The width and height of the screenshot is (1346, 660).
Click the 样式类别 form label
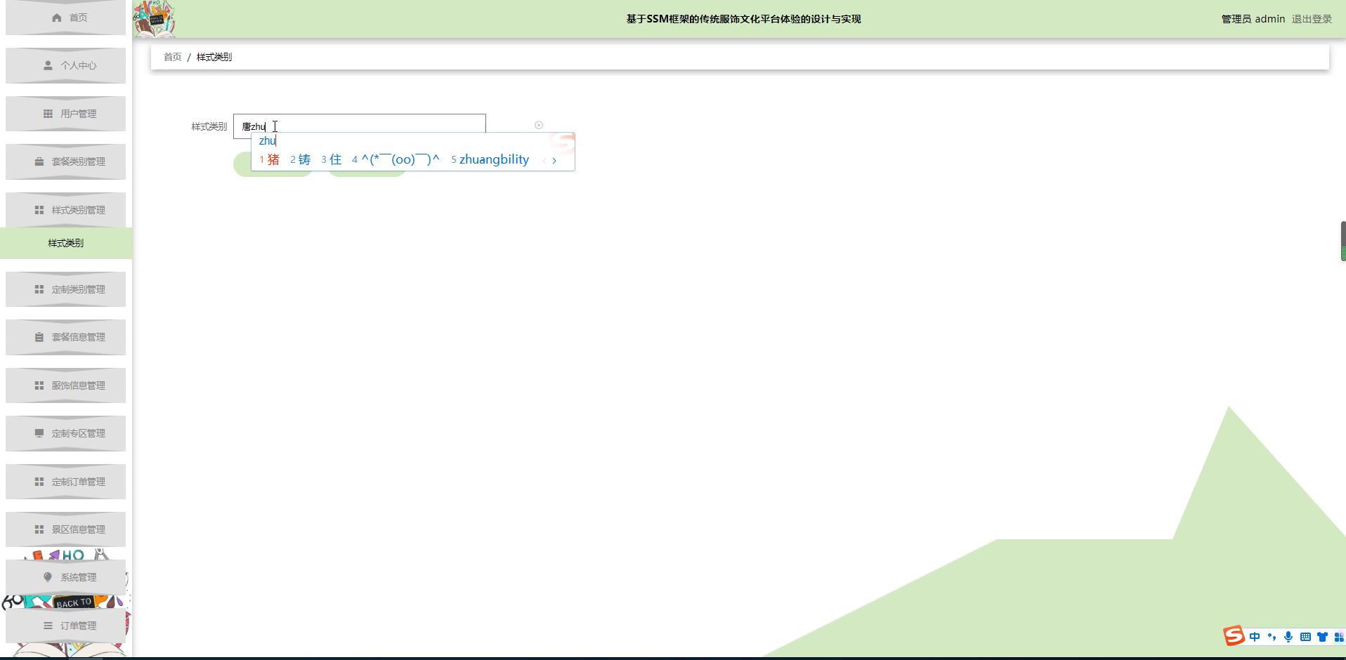pos(209,126)
